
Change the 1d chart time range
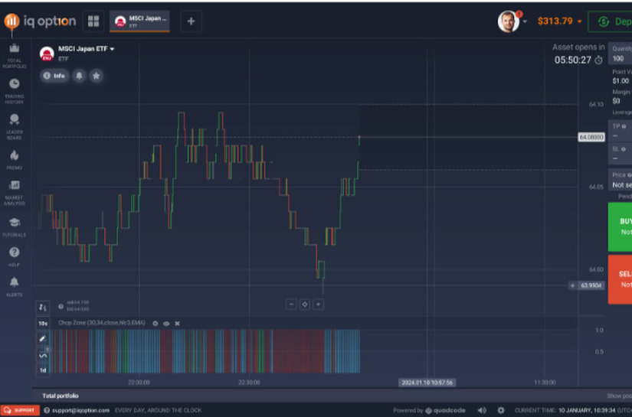point(43,370)
